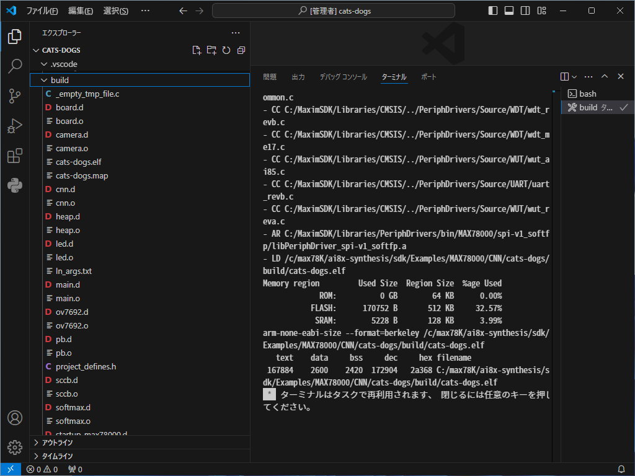Toggle the bottom panel layout button
Viewport: 635px width, 476px height.
point(509,11)
